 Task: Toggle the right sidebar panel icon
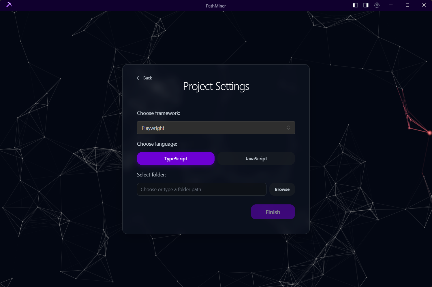366,5
